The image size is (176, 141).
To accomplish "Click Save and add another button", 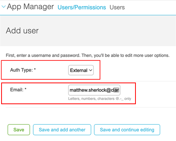I will point(62,130).
